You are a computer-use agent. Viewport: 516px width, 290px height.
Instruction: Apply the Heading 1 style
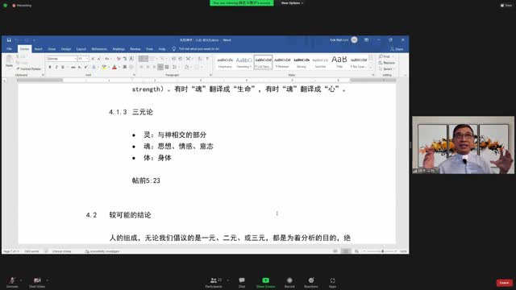[243, 62]
